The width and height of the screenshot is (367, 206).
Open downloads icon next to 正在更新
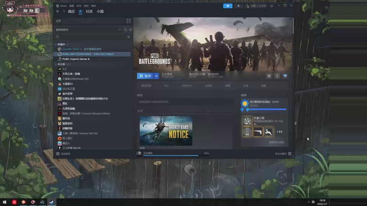(139, 153)
